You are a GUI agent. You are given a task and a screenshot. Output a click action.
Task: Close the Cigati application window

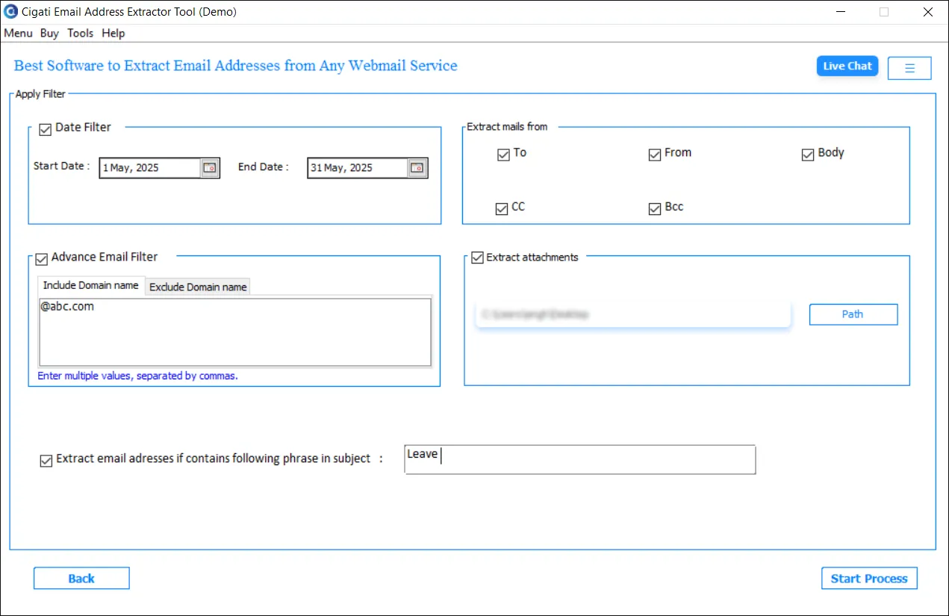(x=928, y=12)
